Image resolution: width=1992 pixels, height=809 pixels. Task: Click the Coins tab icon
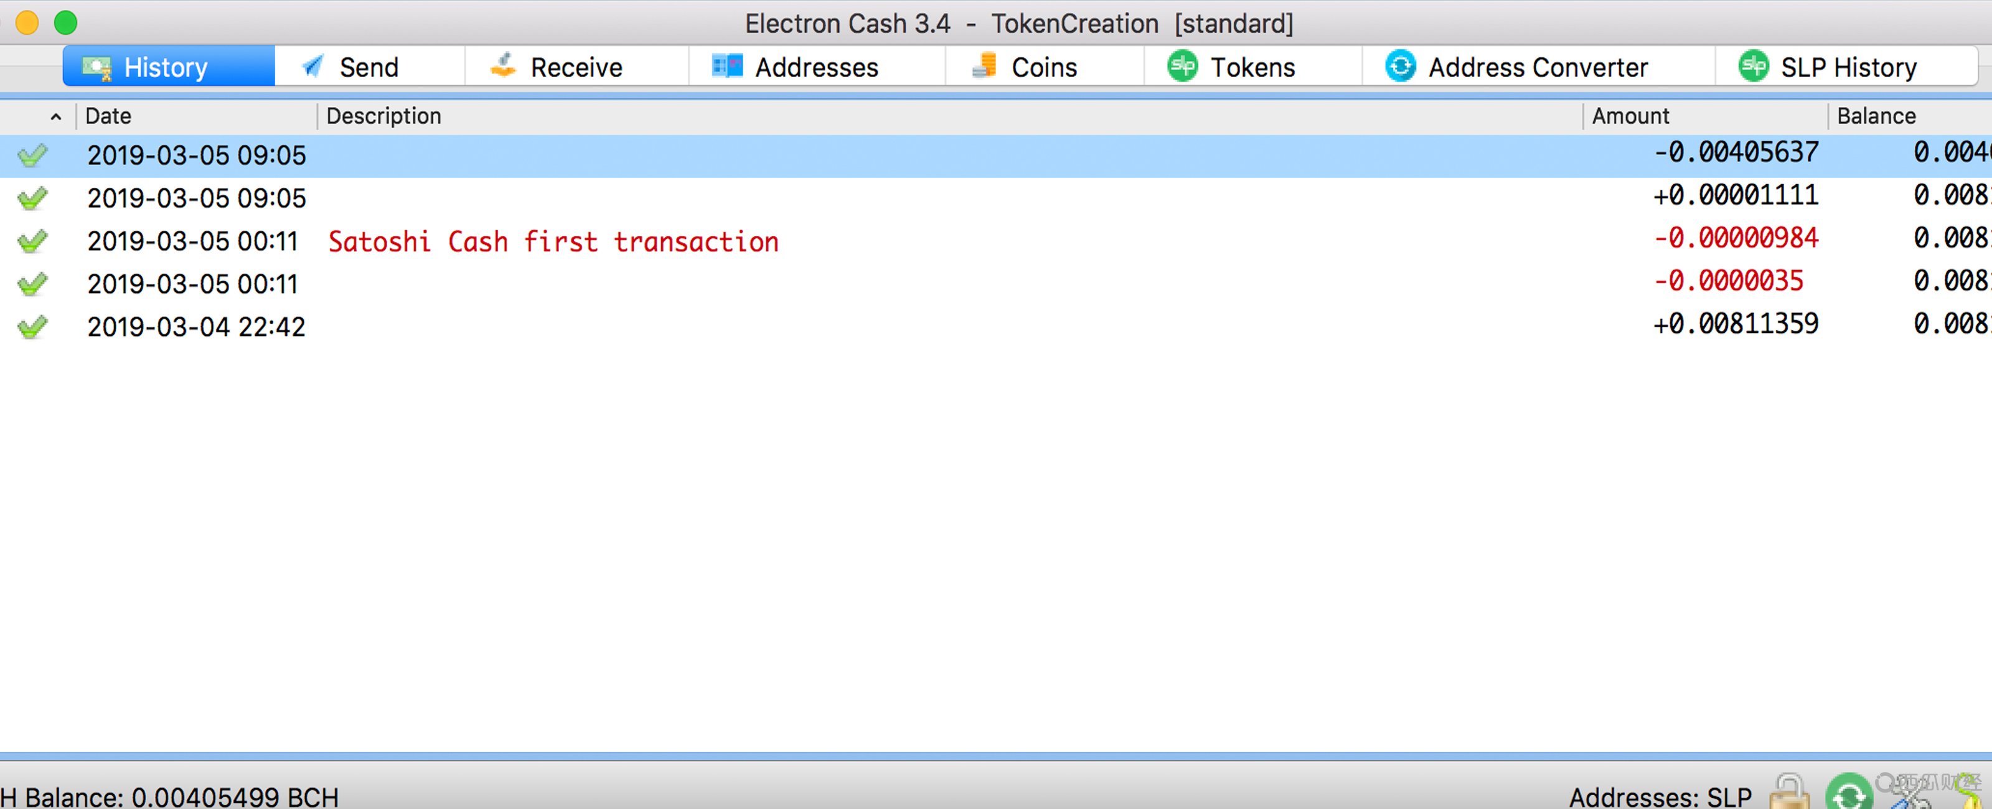tap(986, 68)
